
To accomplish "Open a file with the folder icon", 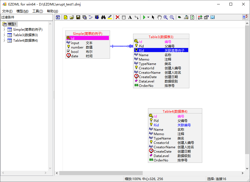I will (x=72, y=17).
